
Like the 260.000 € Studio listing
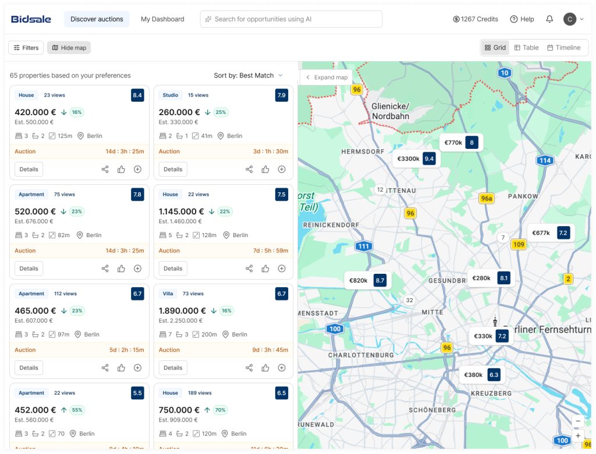(x=265, y=169)
